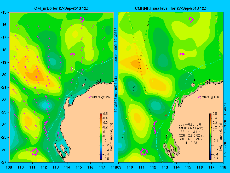Click 'height anomaly (m)' label on left color bar

(x=112, y=137)
